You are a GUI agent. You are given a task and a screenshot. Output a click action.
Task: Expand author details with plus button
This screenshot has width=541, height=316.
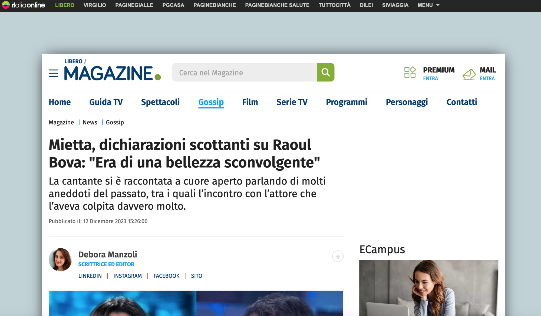click(338, 256)
